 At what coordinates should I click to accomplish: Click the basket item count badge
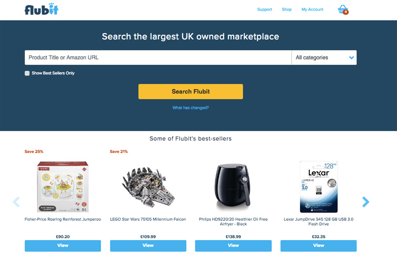pyautogui.click(x=346, y=12)
